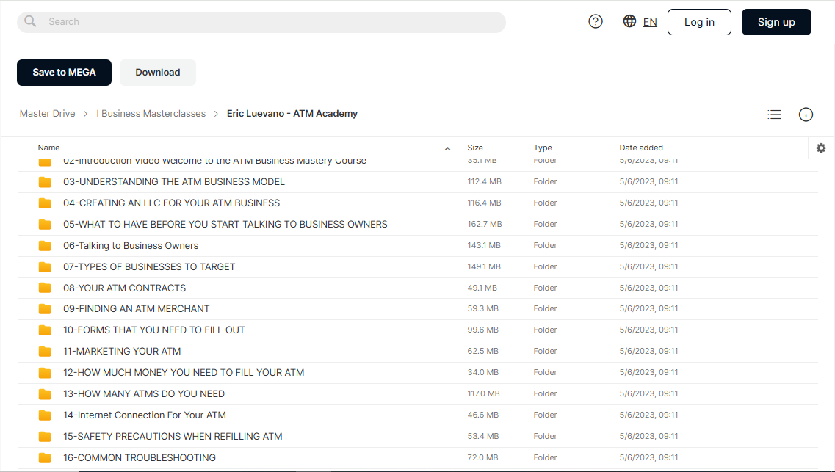Sort by Name column header

pos(48,148)
